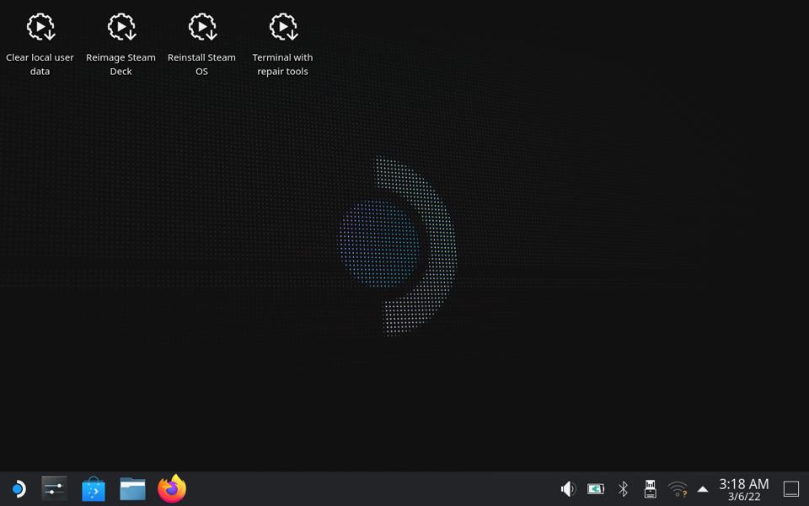
Task: Open the clock showing 3:18 AM
Action: point(743,489)
